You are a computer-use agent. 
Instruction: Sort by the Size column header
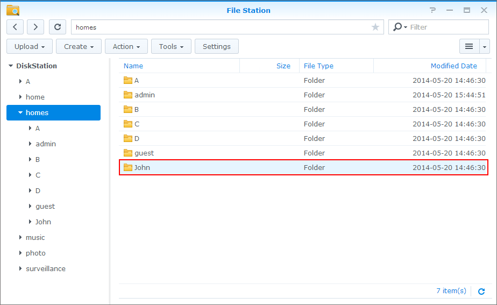(x=283, y=66)
